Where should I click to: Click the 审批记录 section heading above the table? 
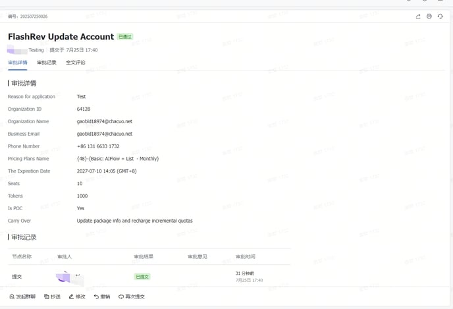point(24,238)
